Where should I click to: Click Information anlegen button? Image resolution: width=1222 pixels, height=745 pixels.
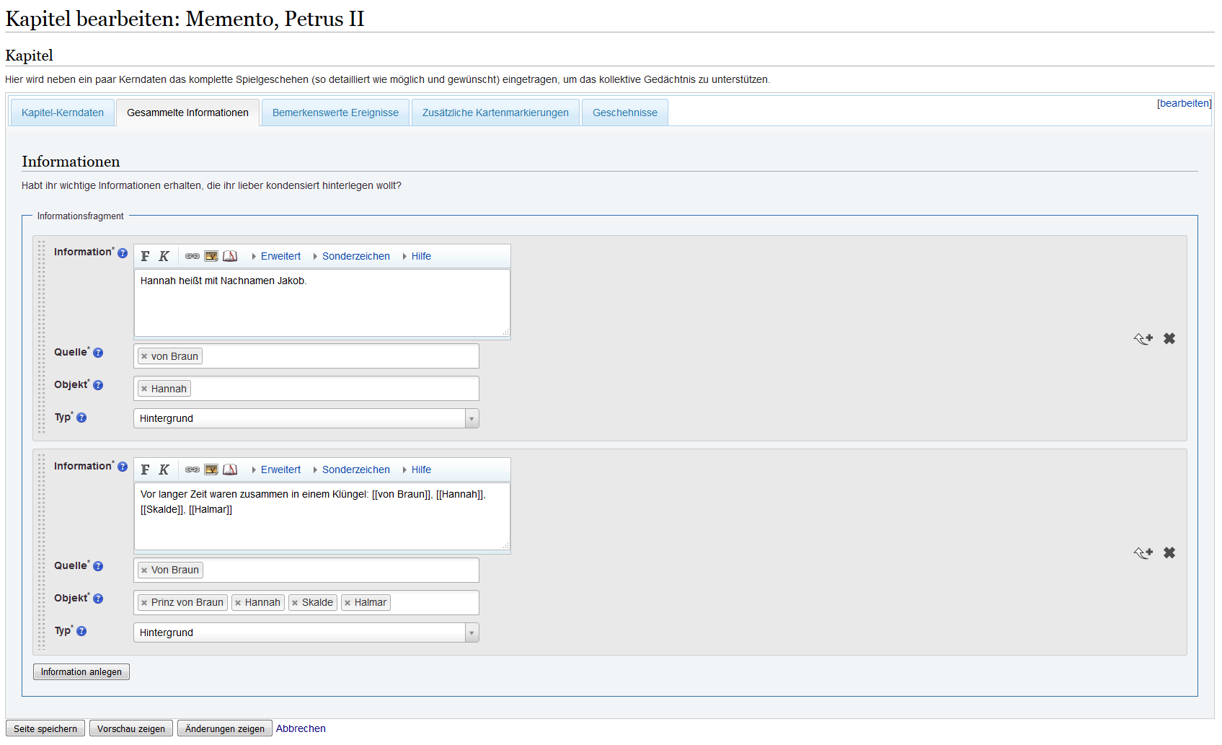coord(81,672)
